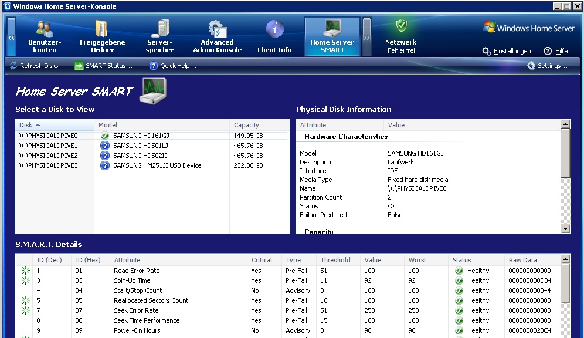Open the SMART Settings… button
584x338 pixels.
pyautogui.click(x=547, y=66)
